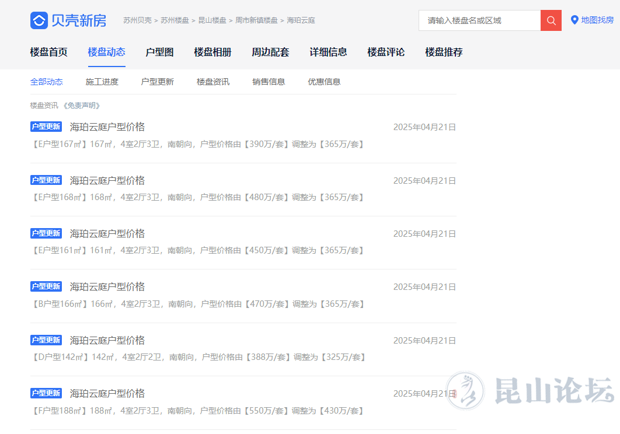Open the 户型图 tab
The height and width of the screenshot is (434, 620).
tap(159, 52)
